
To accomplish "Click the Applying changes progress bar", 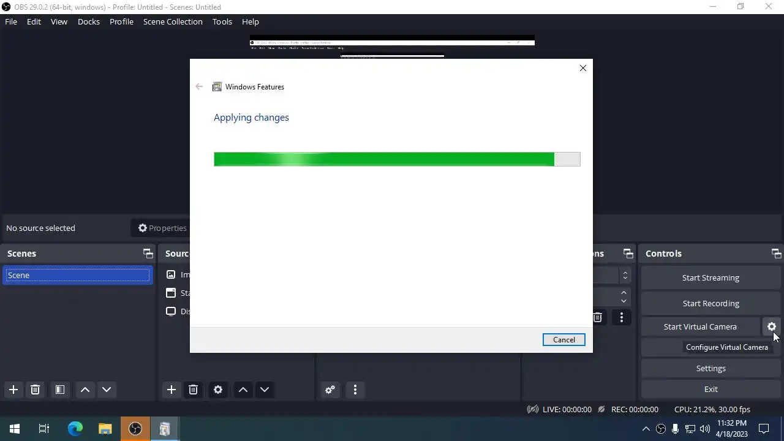I will pyautogui.click(x=397, y=159).
